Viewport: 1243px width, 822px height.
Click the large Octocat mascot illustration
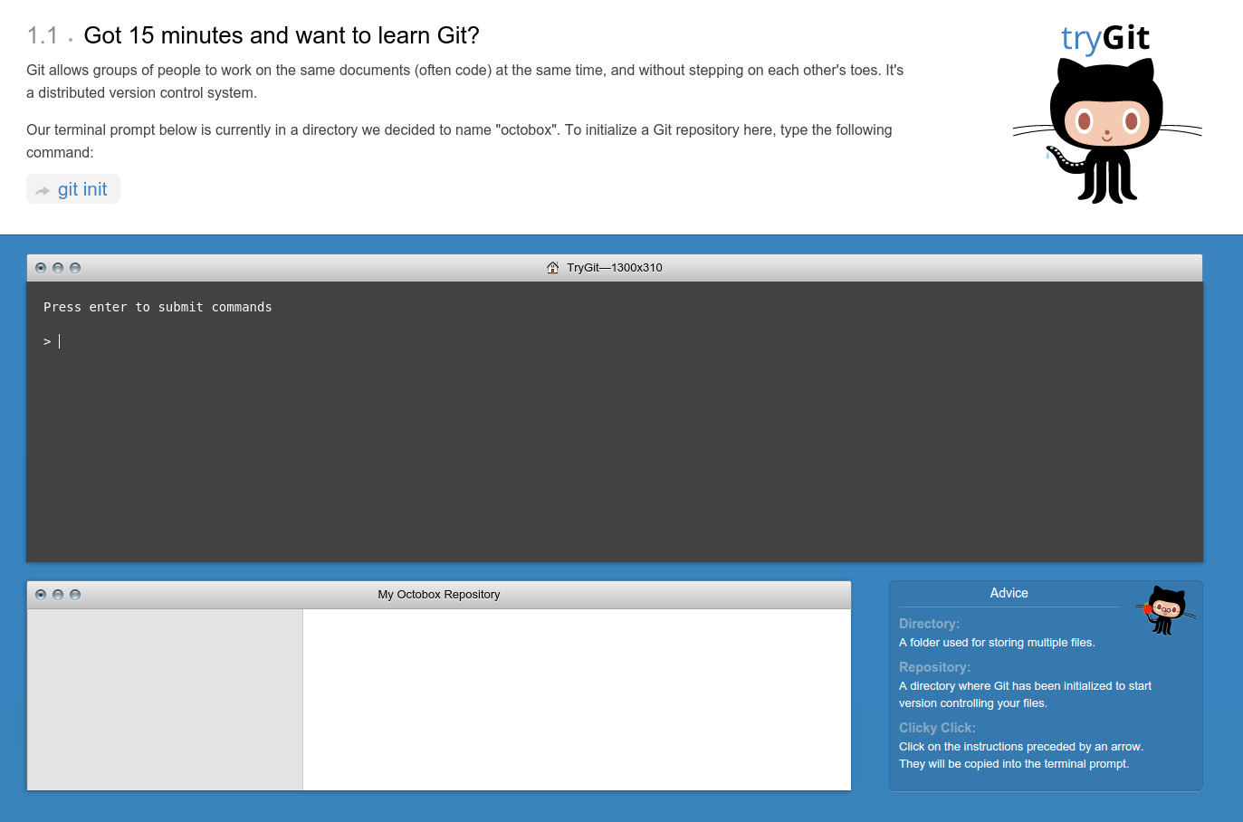(1104, 127)
